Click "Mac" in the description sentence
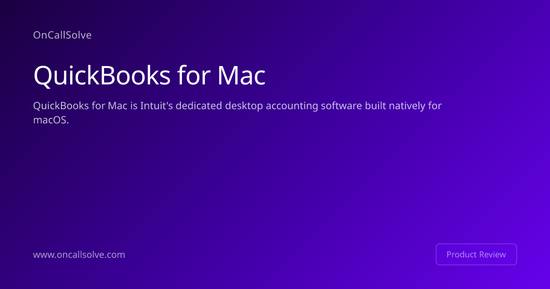The image size is (550, 289). pyautogui.click(x=115, y=106)
